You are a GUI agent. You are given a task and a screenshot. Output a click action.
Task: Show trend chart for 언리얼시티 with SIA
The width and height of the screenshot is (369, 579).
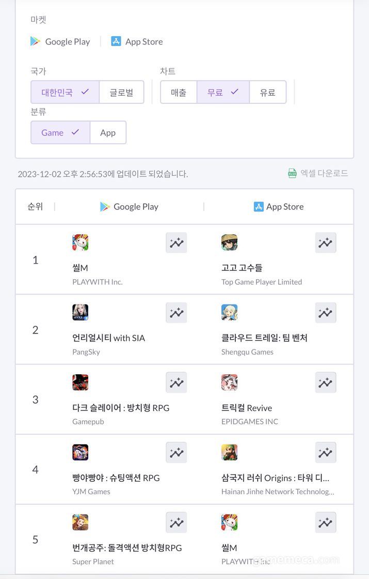[x=176, y=313]
